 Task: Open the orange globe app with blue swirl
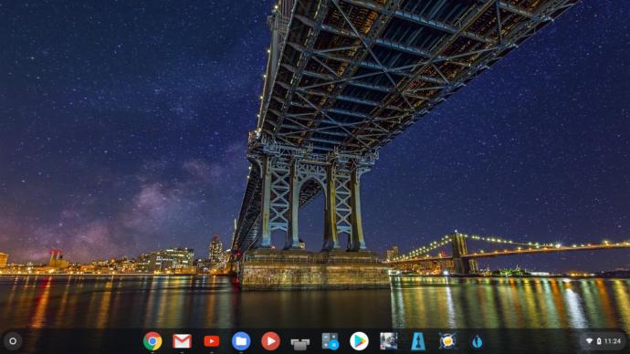pos(447,341)
